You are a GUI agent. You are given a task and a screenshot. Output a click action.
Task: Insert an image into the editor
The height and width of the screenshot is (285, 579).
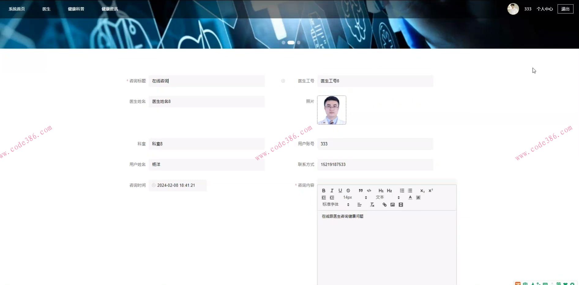[393, 205]
